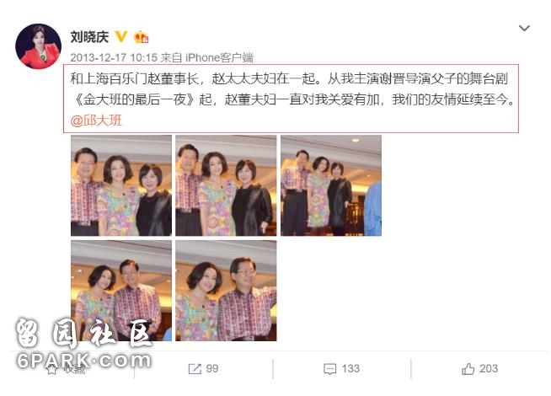Open the third full-body photo thumbnail
Screen dimensions: 551x396
331,185
